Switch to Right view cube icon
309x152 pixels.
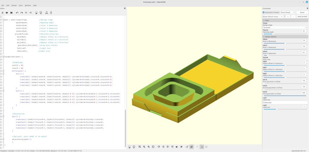pyautogui.click(x=159, y=147)
